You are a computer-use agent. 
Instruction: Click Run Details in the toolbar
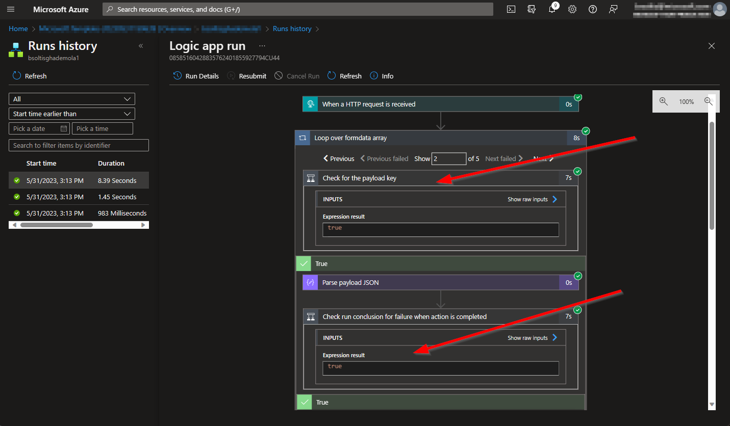196,76
